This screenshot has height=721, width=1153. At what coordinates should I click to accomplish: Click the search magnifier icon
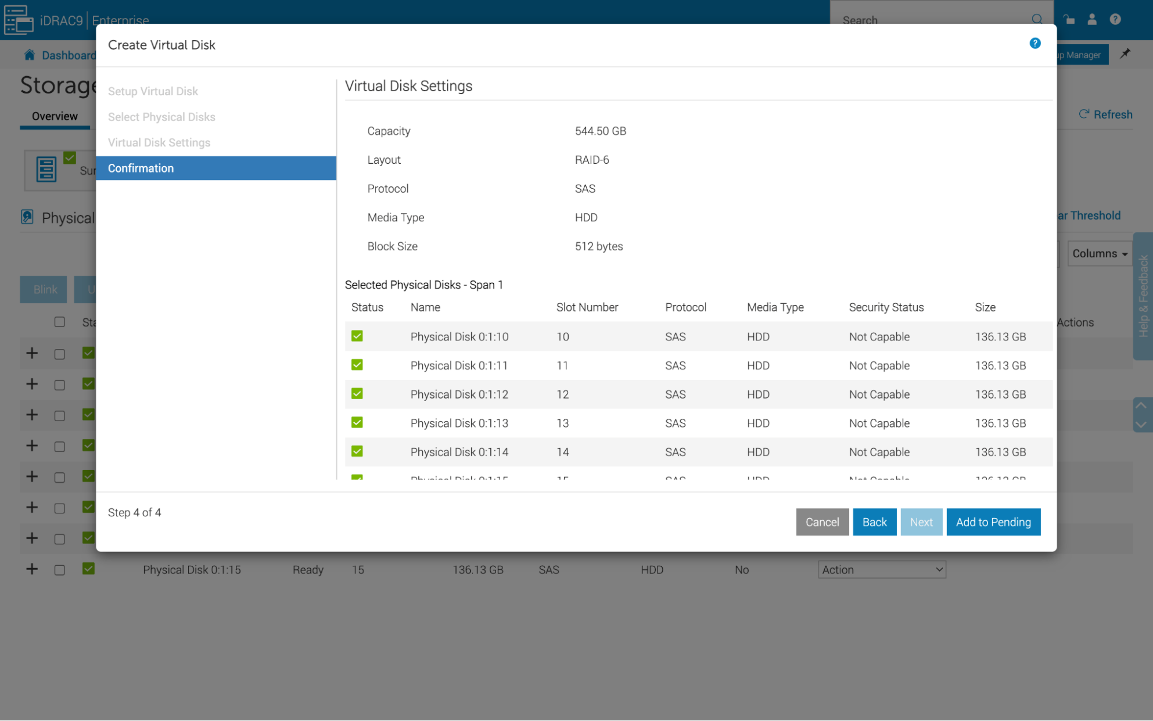click(x=1037, y=19)
